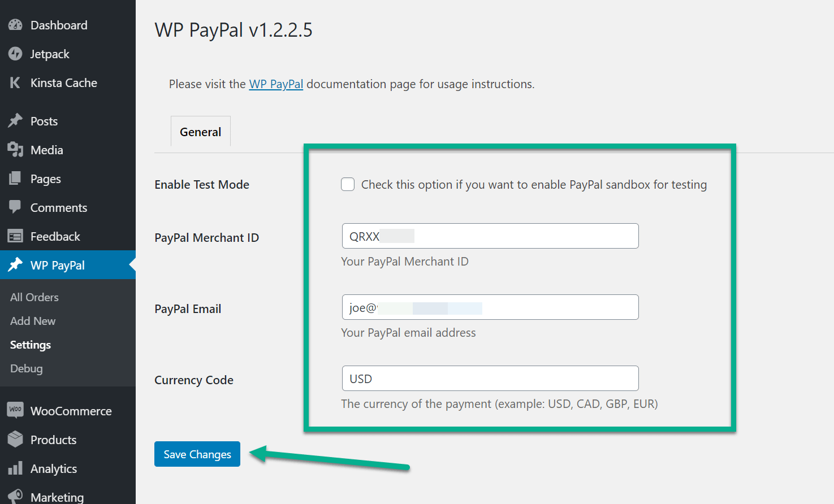Switch to the General tab

(200, 131)
